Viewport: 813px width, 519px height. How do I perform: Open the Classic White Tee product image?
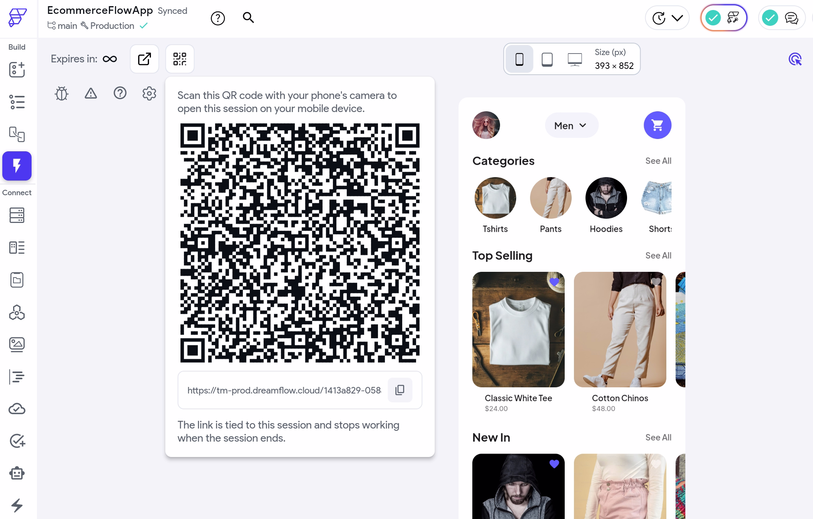point(519,330)
